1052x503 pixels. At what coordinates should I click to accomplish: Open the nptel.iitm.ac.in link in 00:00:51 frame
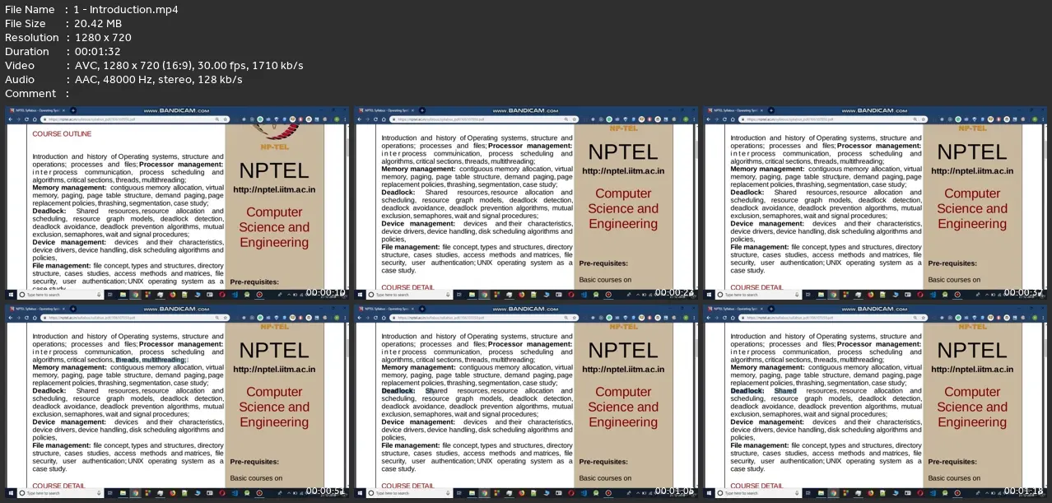click(274, 370)
